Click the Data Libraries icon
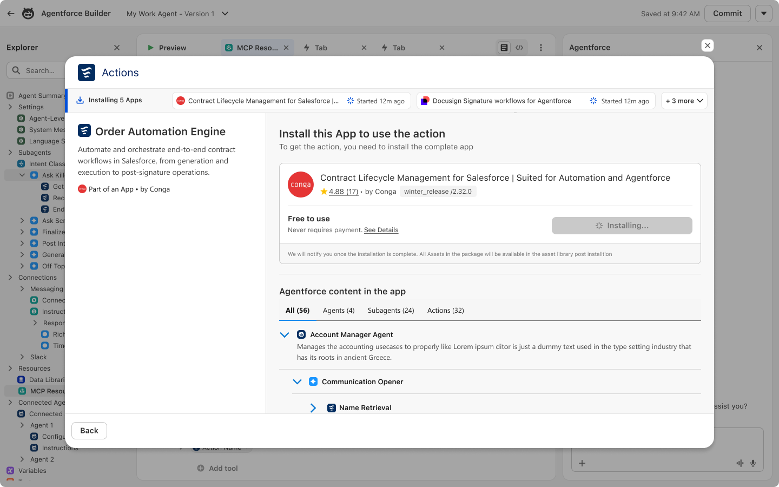Viewport: 779px width, 487px height. [x=21, y=380]
